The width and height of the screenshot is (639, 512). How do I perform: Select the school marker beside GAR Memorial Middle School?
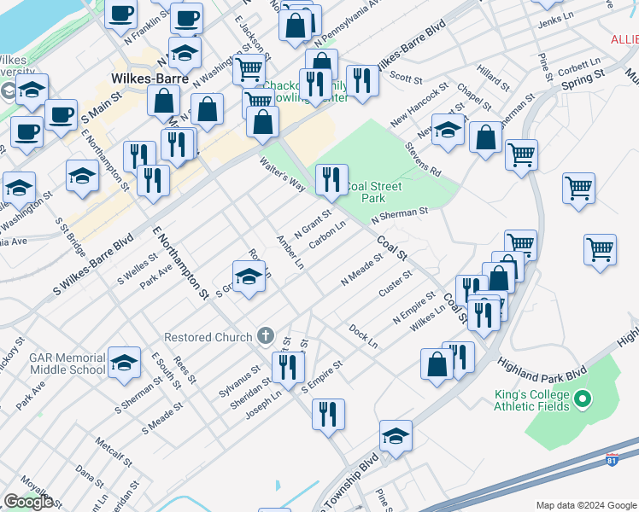(125, 364)
